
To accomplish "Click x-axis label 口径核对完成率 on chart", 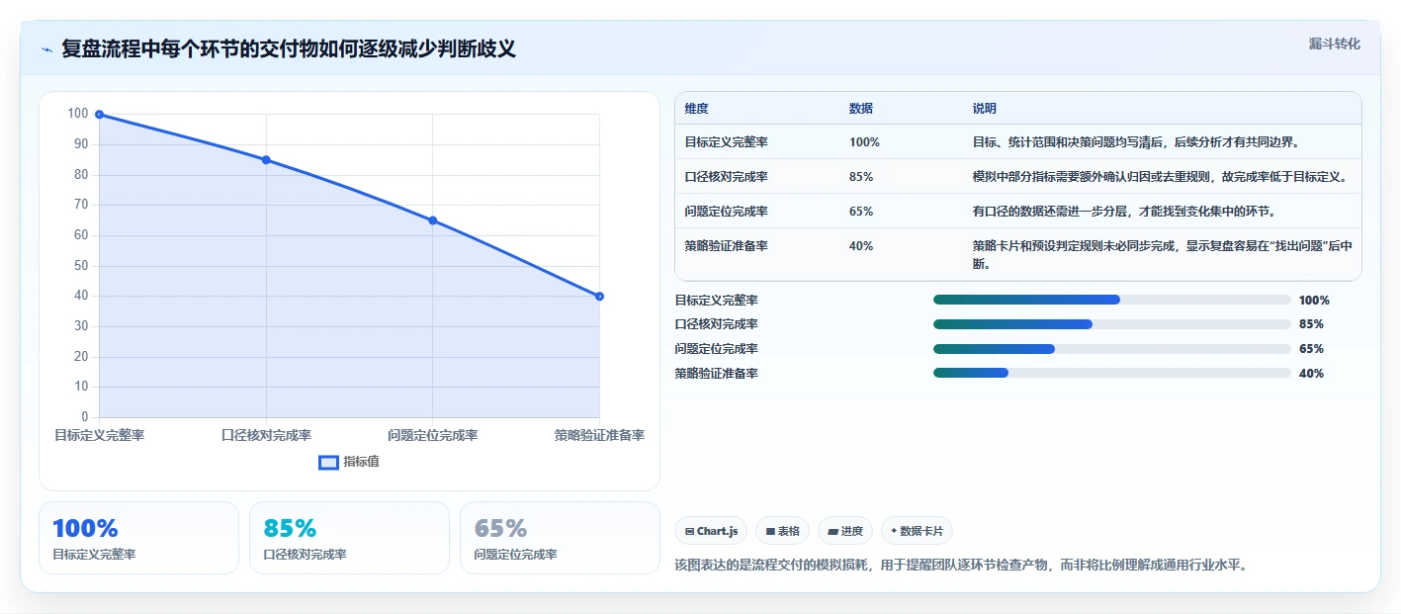I will click(x=266, y=436).
